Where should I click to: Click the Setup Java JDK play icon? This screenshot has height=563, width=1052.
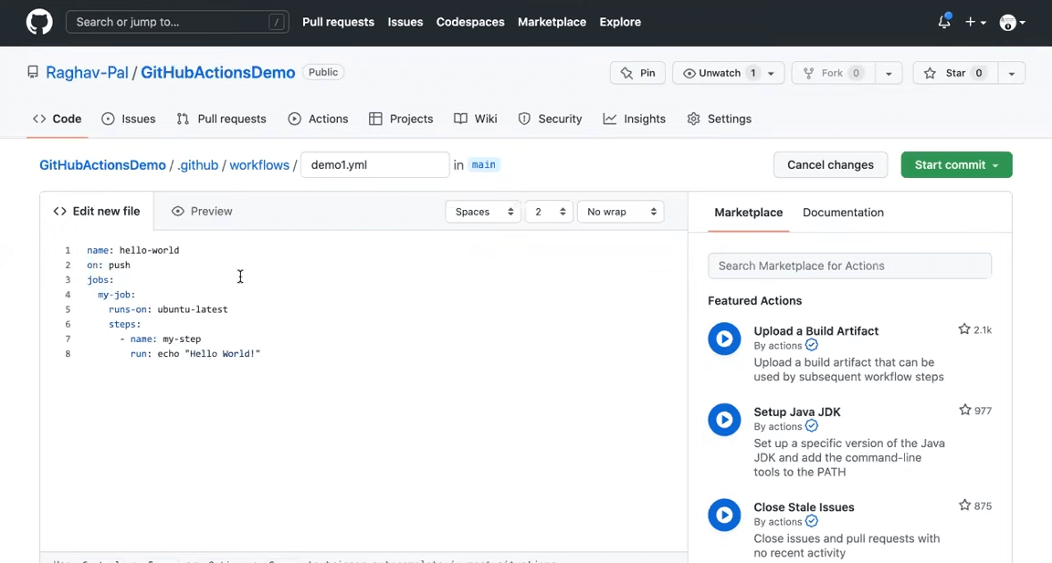(x=724, y=420)
